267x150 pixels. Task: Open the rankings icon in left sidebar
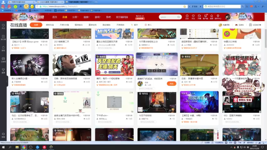tap(3, 36)
